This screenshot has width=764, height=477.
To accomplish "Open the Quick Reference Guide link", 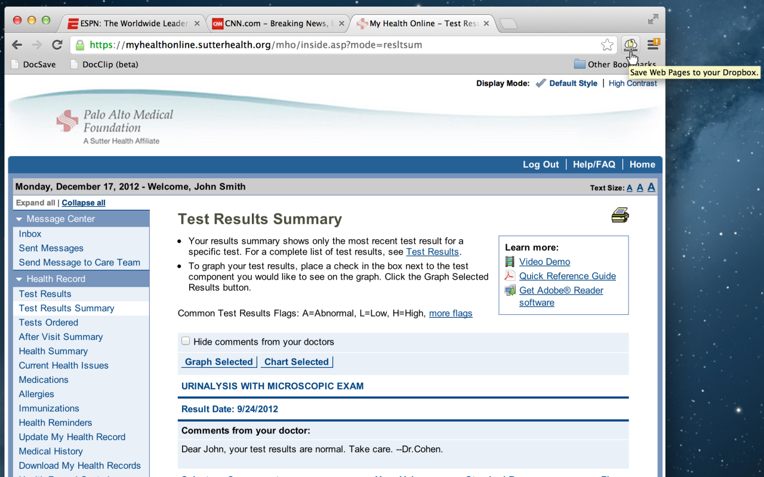I will pos(568,276).
